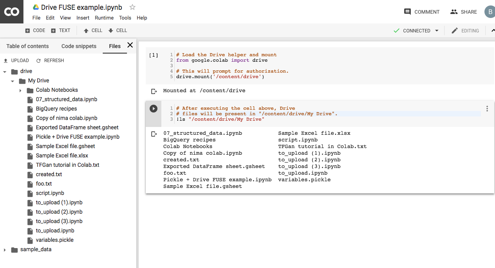Screen dimensions: 495x268
Task: Select Exported DataFrame sheet.gsheet file
Action: [77, 128]
